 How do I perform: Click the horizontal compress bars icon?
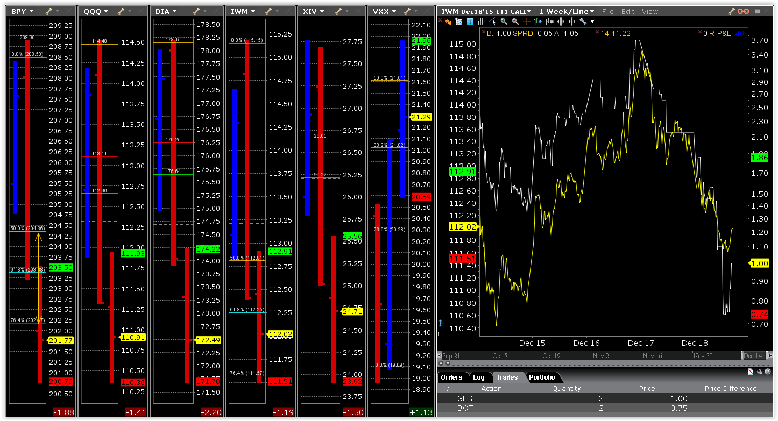pos(572,22)
